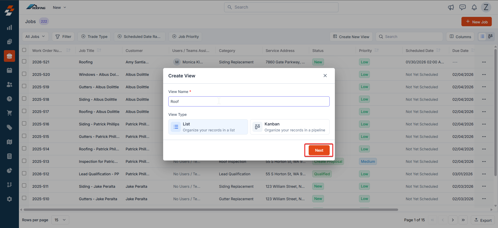The width and height of the screenshot is (498, 228).
Task: Check the box for job 2026-512
Action: pos(24,173)
